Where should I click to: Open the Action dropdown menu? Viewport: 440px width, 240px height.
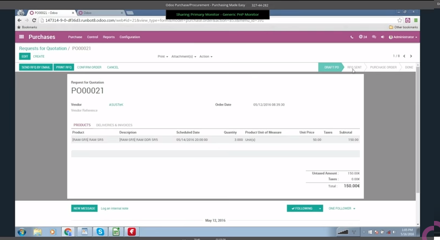pyautogui.click(x=206, y=57)
